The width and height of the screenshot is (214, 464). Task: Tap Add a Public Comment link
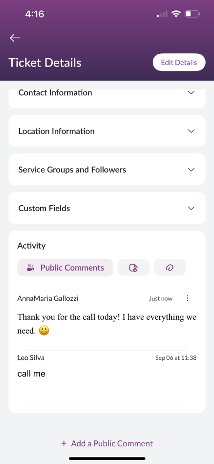(x=112, y=443)
